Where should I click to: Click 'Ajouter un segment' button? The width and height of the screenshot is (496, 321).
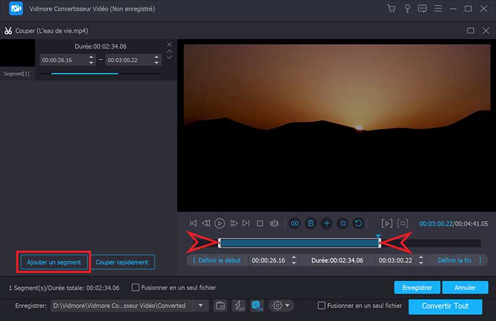tap(53, 262)
